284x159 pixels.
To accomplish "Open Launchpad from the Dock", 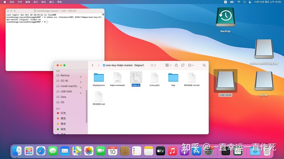I will (x=29, y=151).
